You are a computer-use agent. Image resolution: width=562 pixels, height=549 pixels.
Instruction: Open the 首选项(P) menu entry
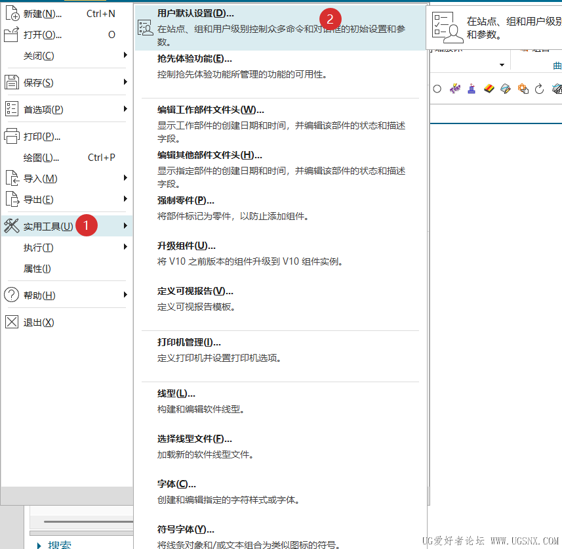pyautogui.click(x=67, y=109)
